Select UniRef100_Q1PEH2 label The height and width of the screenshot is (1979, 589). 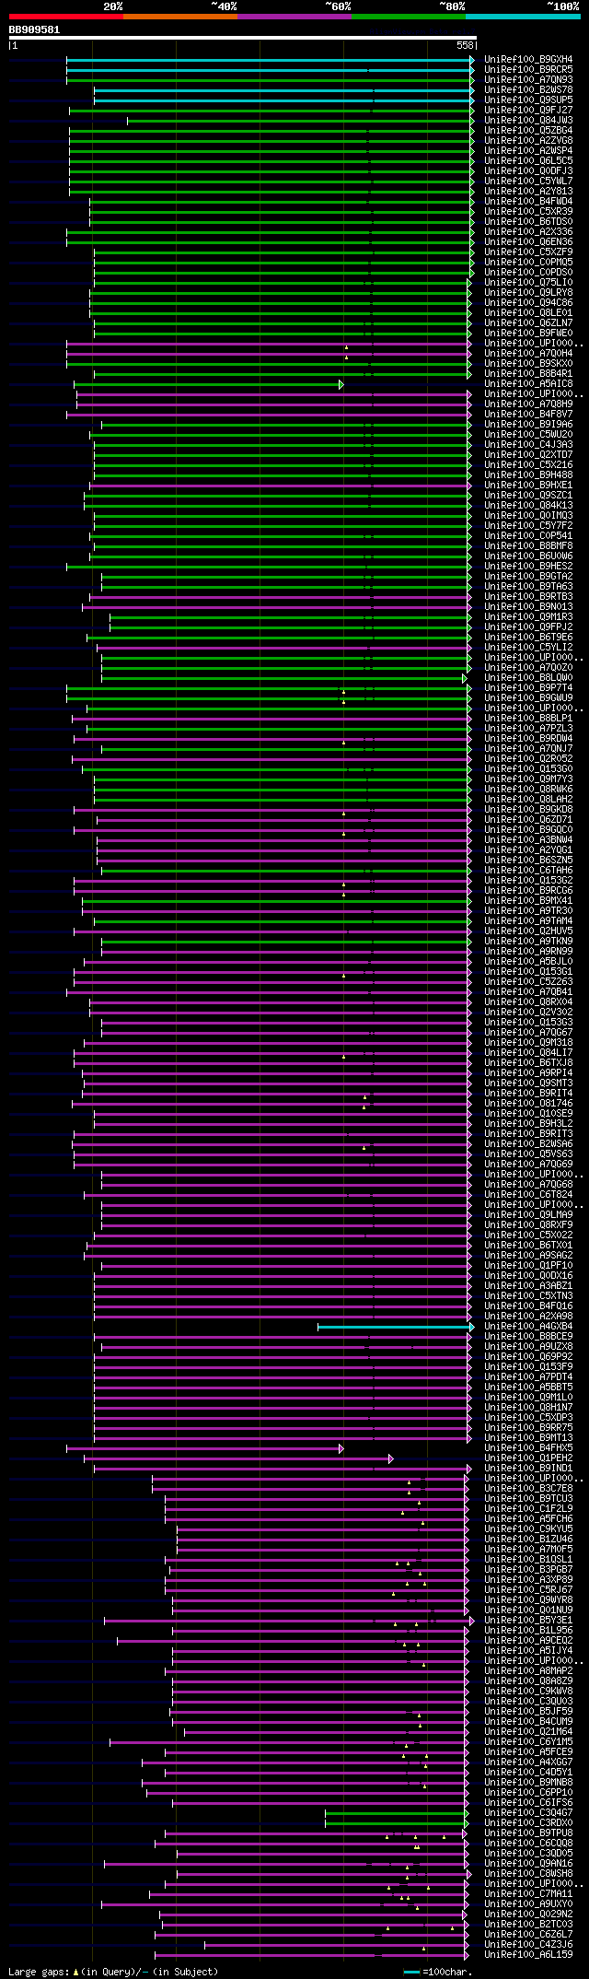pos(528,1458)
